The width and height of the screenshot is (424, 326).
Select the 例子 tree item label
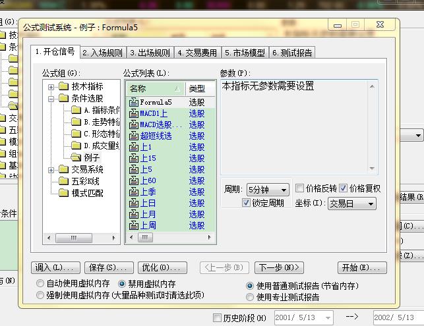(x=92, y=157)
